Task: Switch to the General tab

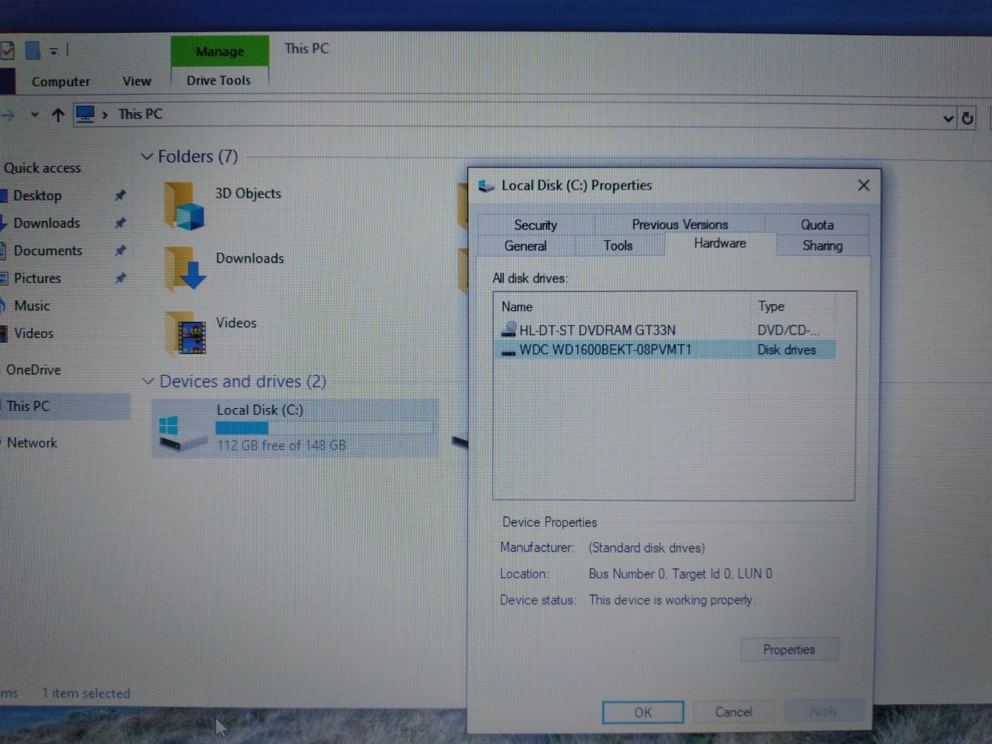Action: click(526, 246)
